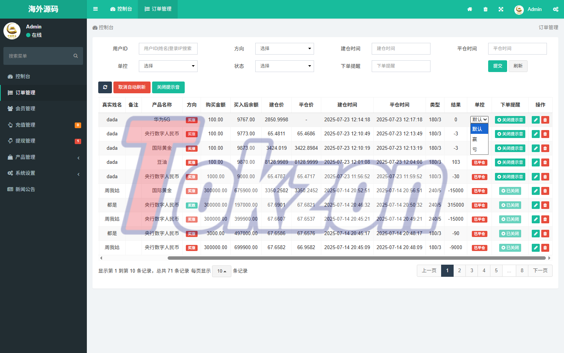Toggle 关闭提示音 green button above table
This screenshot has height=353, width=564.
(x=168, y=87)
